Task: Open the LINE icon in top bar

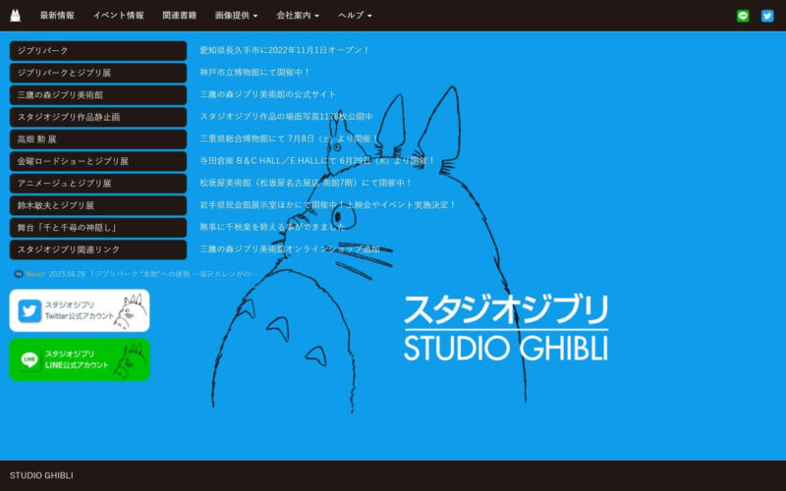Action: (x=743, y=16)
